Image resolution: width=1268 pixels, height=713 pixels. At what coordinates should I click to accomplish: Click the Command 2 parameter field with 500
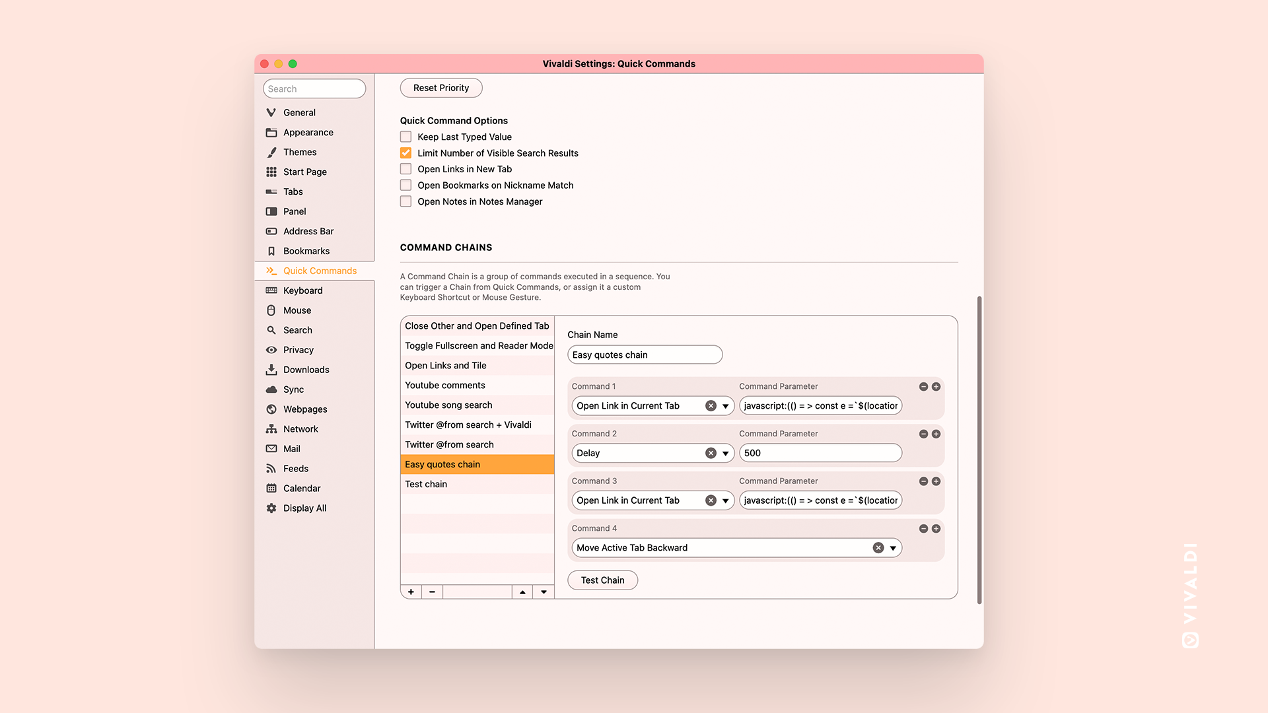click(820, 453)
